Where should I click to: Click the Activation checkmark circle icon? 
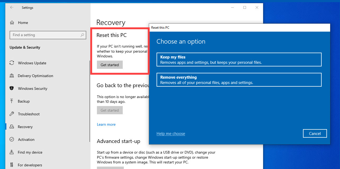12,140
